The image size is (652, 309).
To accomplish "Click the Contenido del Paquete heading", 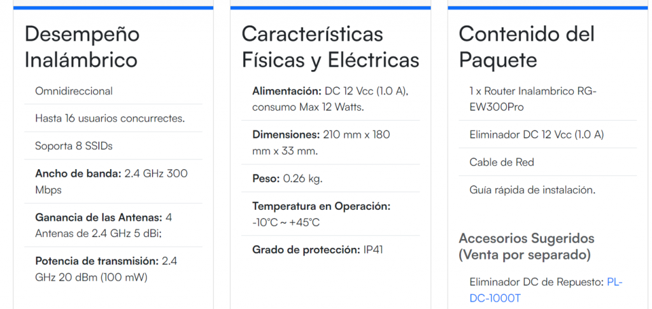I will click(x=527, y=47).
